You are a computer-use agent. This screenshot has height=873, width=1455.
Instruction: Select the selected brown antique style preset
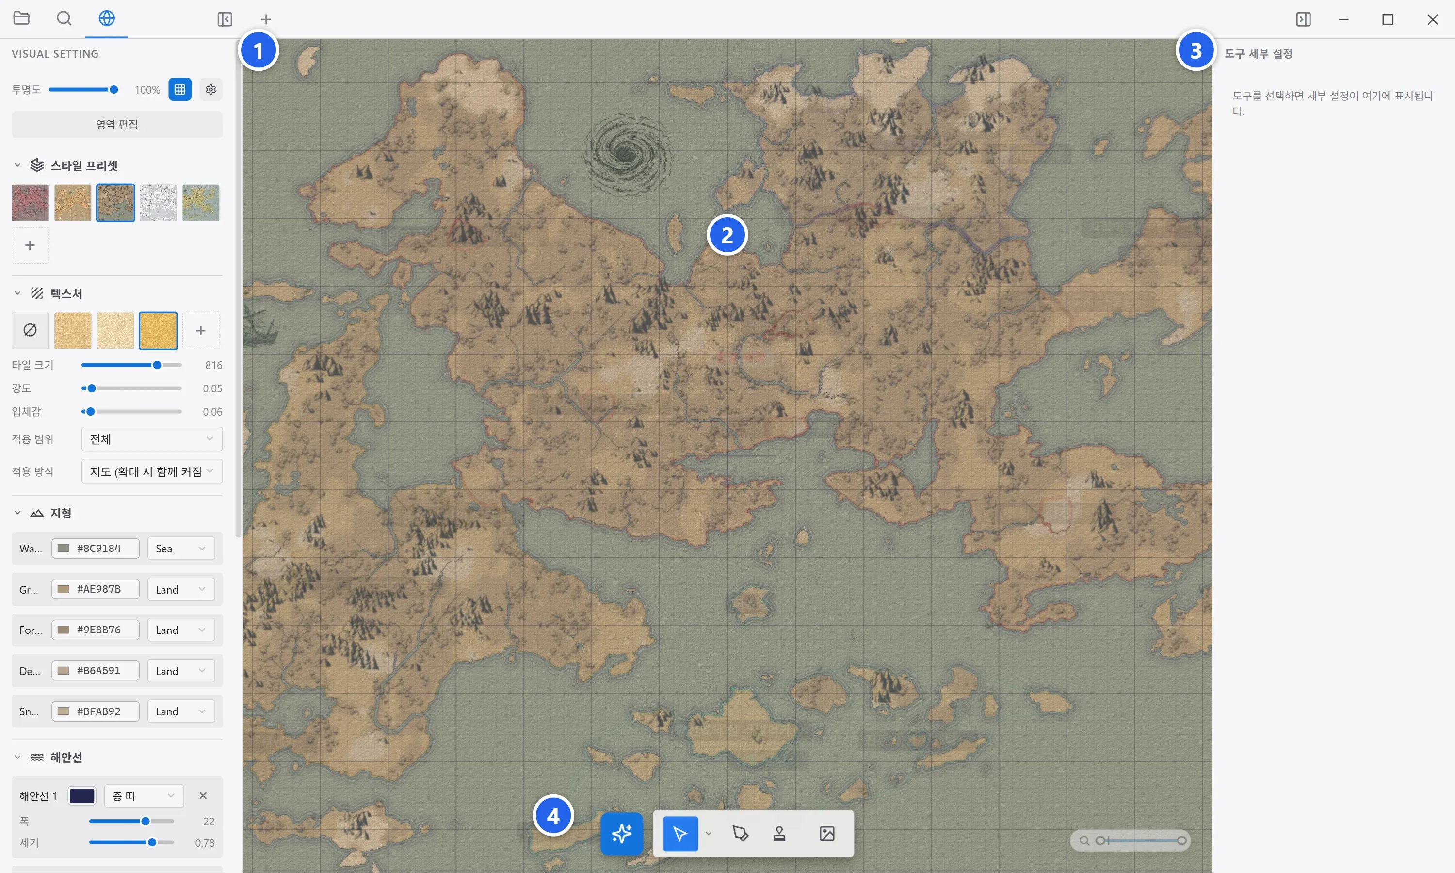pos(115,203)
